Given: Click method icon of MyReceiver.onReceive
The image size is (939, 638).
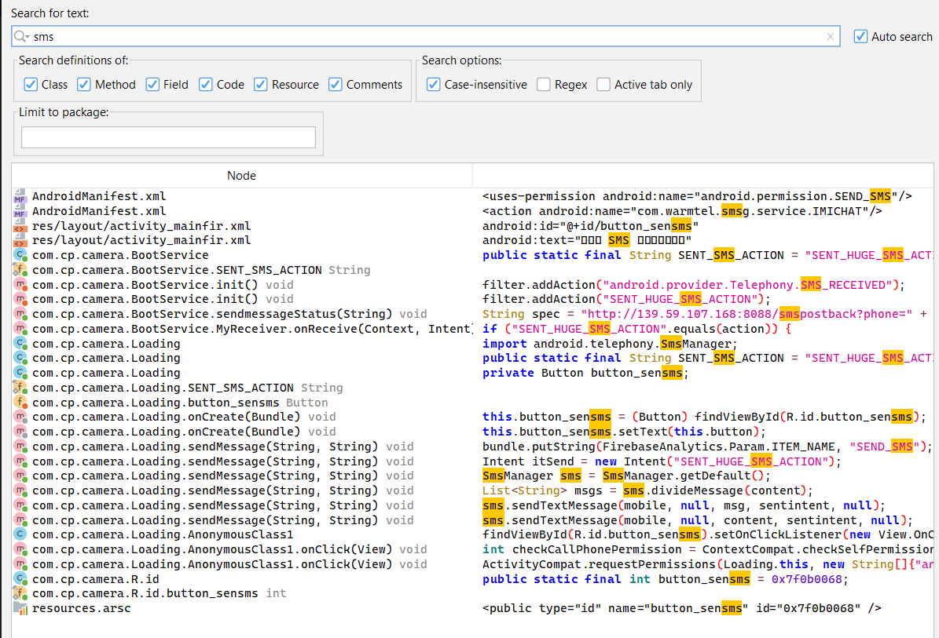Looking at the screenshot, I should [x=20, y=329].
